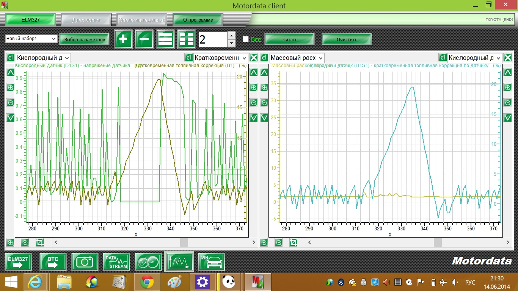Zoom in left chart's right percent axis
The image size is (518, 291).
coord(254,88)
